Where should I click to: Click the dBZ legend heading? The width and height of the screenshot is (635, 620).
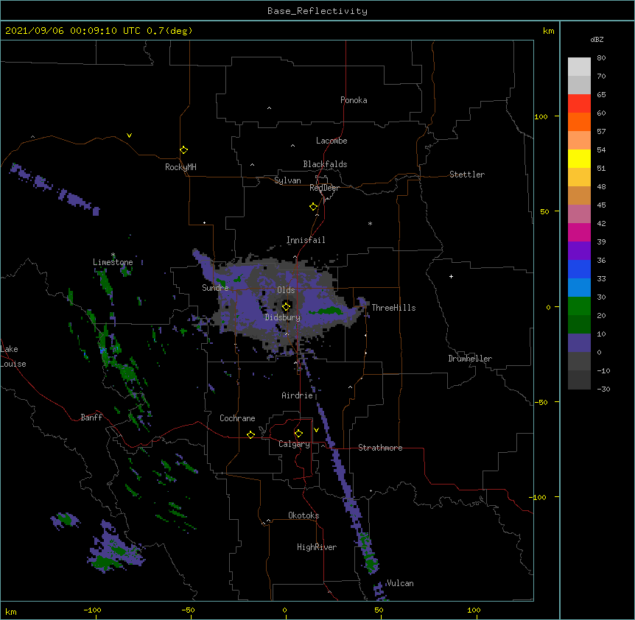tap(597, 39)
